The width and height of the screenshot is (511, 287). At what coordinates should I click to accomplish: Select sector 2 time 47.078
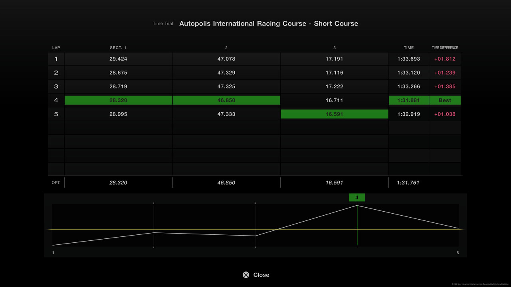[226, 59]
